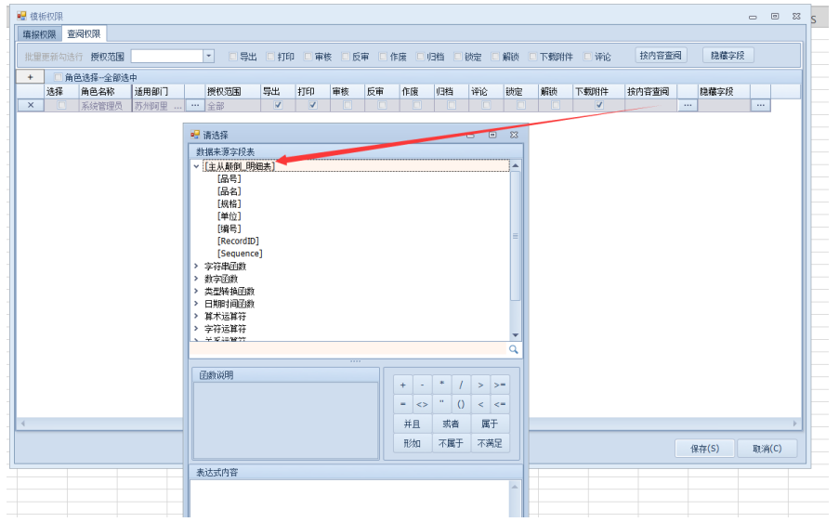Switch to the 填报权限 tab

click(x=39, y=34)
